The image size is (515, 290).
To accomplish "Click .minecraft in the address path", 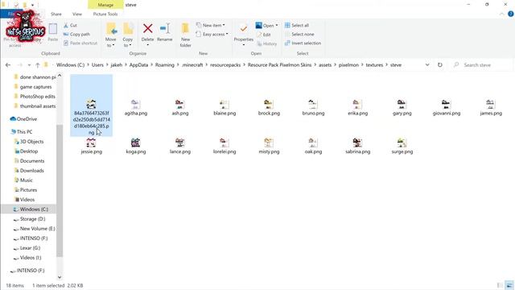I will 192,65.
